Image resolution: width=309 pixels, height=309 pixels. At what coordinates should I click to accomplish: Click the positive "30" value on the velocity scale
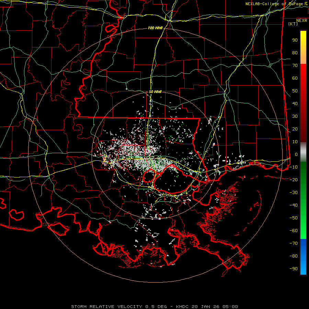(295, 116)
